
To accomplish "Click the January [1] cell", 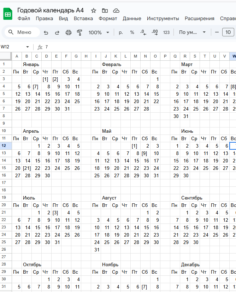I will click(46, 79).
